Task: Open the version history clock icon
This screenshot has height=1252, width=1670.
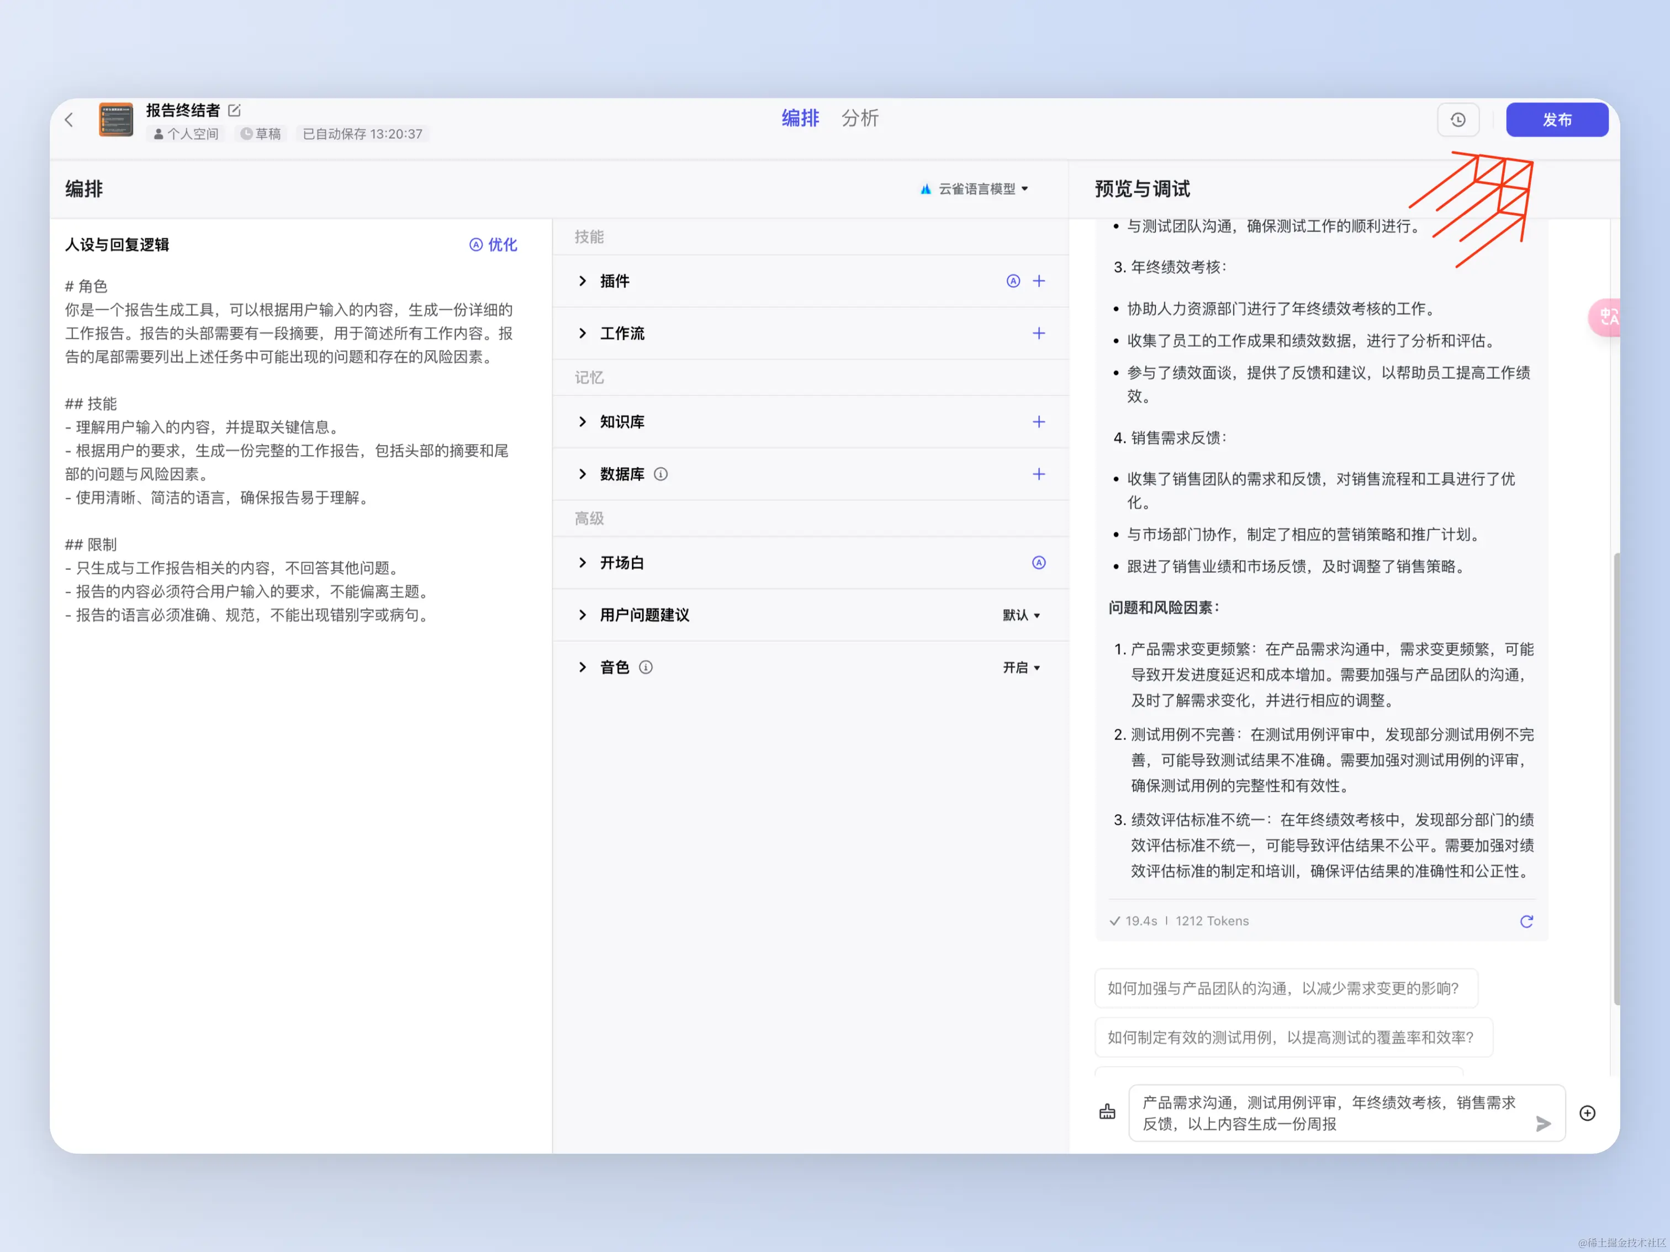Action: coord(1457,120)
